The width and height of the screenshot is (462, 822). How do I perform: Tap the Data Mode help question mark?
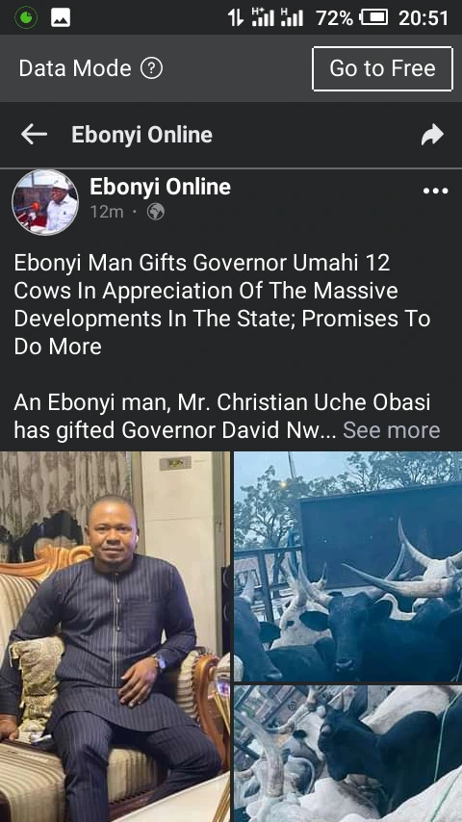(x=151, y=68)
